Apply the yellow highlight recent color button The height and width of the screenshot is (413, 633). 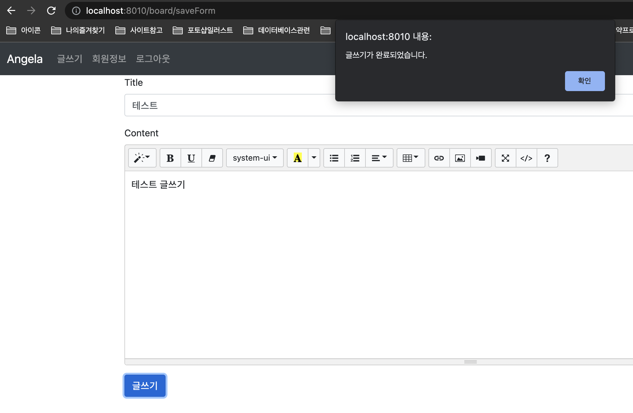click(297, 158)
